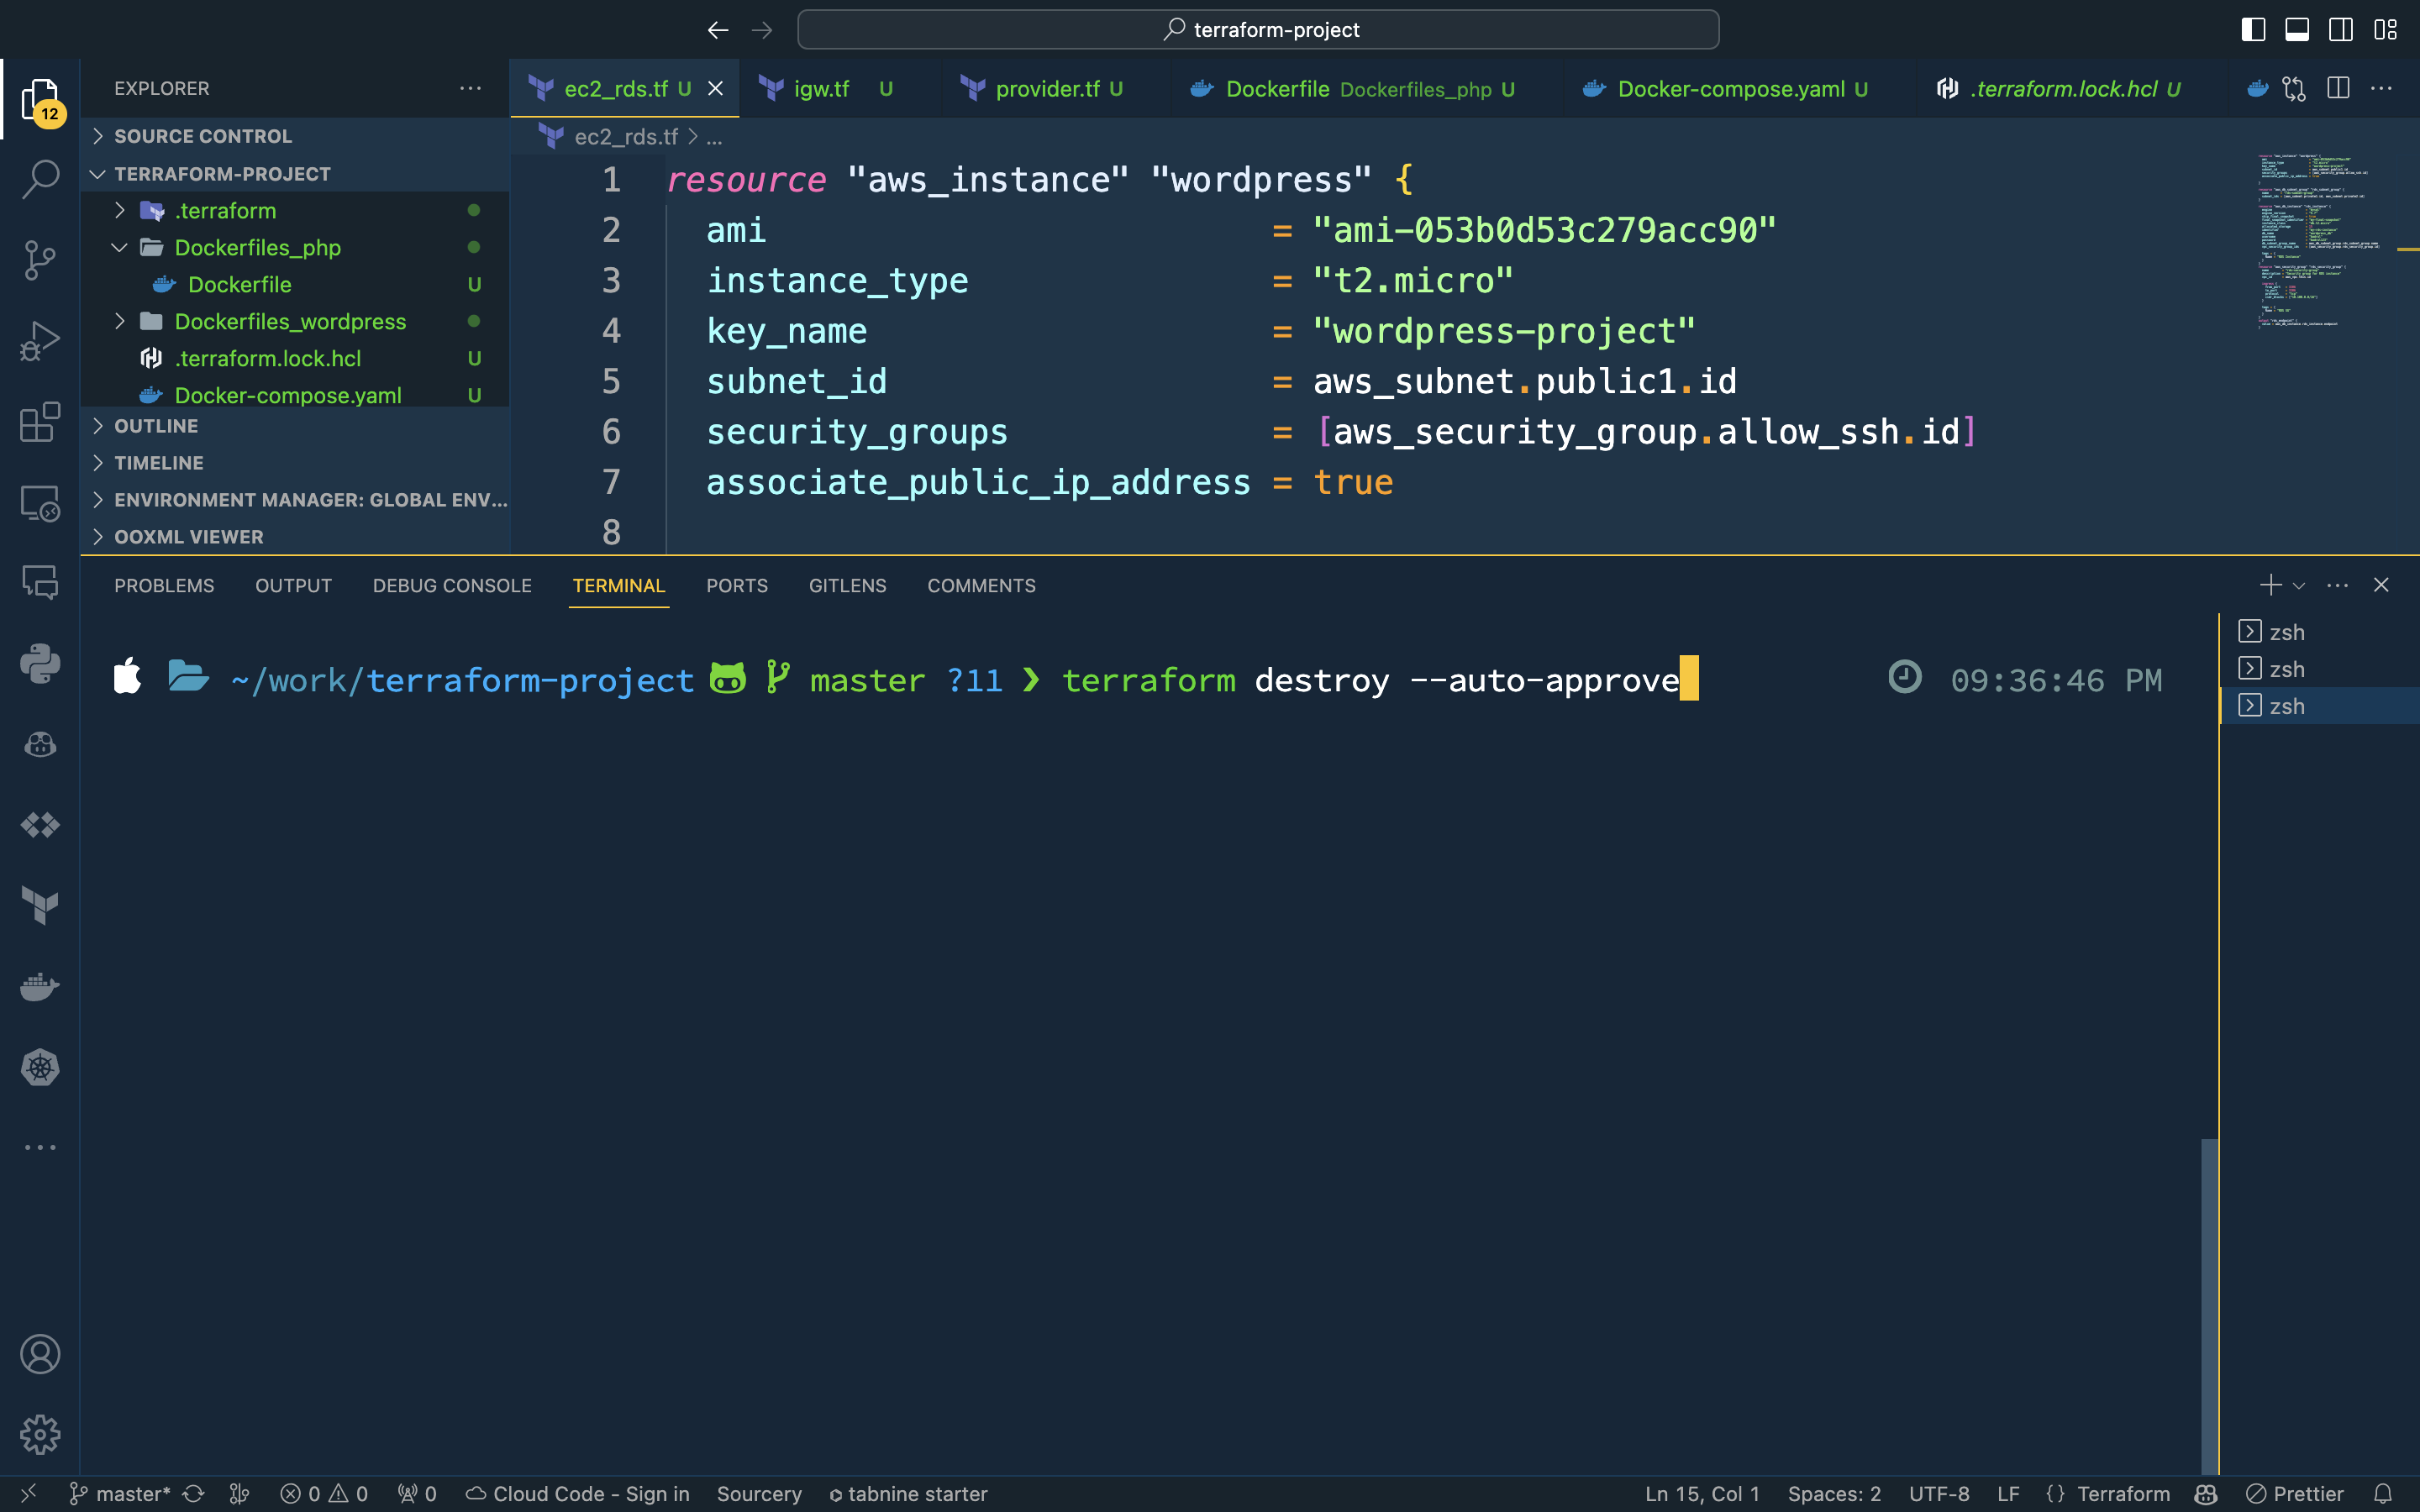Viewport: 2420px width, 1512px height.
Task: Select the TERMINAL tab in panel
Action: click(618, 584)
